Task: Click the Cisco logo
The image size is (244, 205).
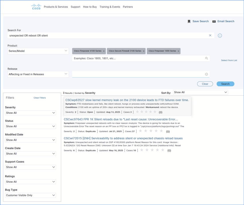Action: (x=36, y=7)
